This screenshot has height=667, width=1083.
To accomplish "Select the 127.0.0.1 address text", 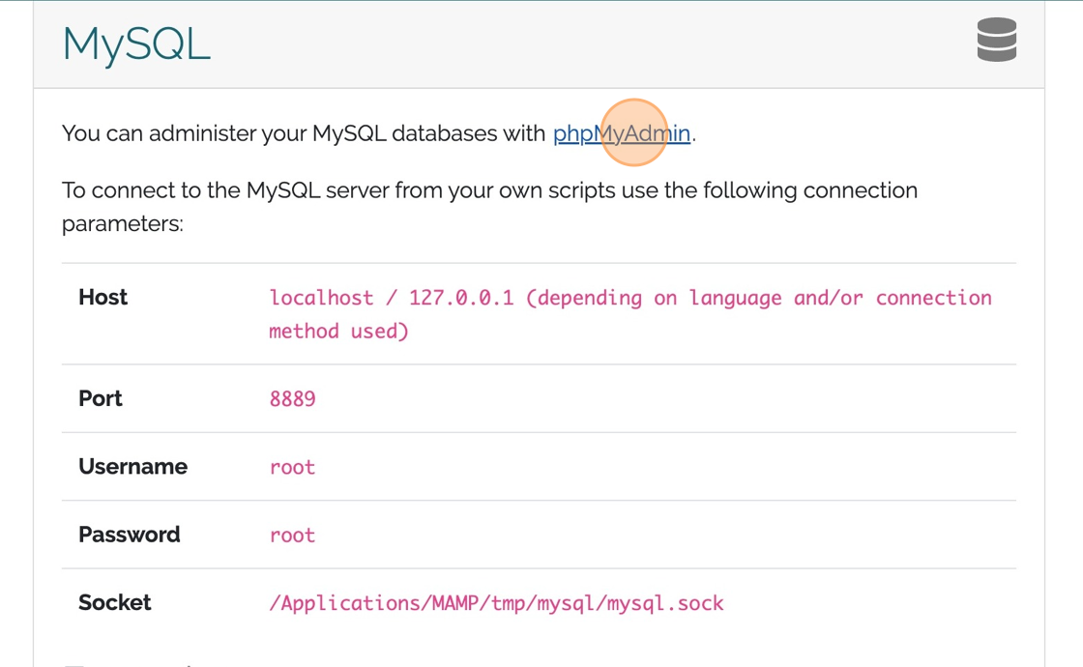I will pyautogui.click(x=462, y=298).
